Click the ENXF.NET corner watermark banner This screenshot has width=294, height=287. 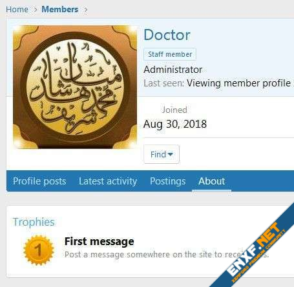[257, 250]
